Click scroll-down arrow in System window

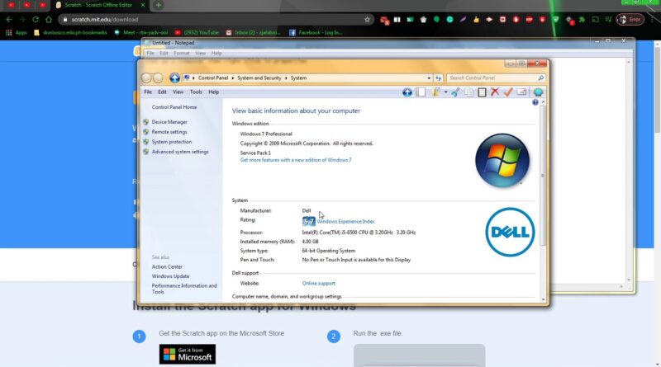(543, 299)
